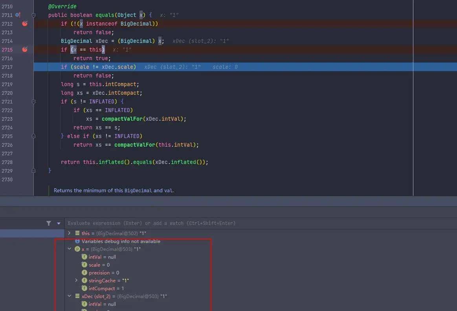Toggle breakpoint on line 2712

(x=25, y=24)
